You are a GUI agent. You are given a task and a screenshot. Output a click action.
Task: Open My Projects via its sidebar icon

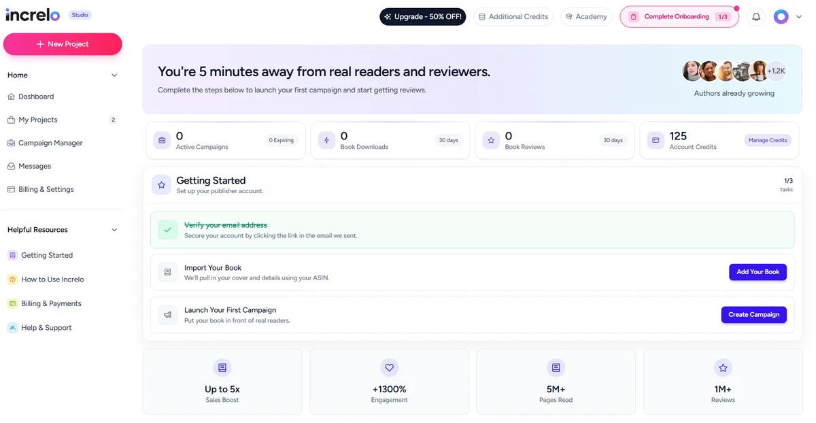coord(12,119)
